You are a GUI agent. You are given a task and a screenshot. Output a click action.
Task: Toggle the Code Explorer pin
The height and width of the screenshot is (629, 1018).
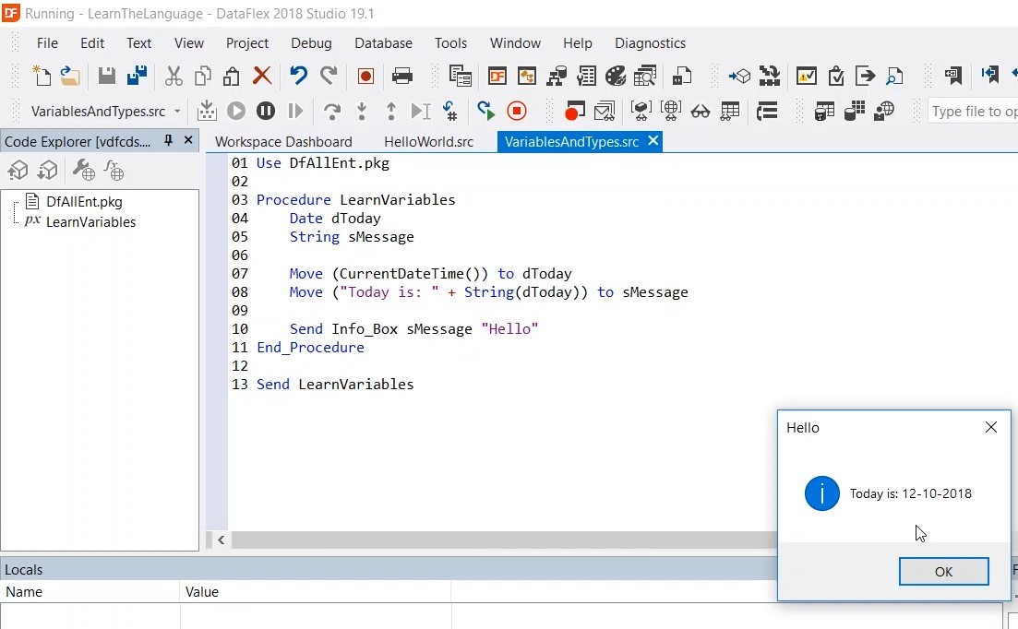(x=169, y=141)
